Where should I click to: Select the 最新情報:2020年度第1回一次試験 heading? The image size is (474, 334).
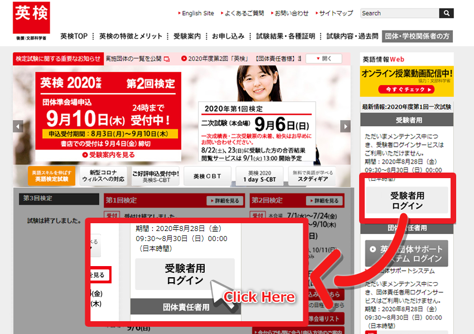[407, 107]
